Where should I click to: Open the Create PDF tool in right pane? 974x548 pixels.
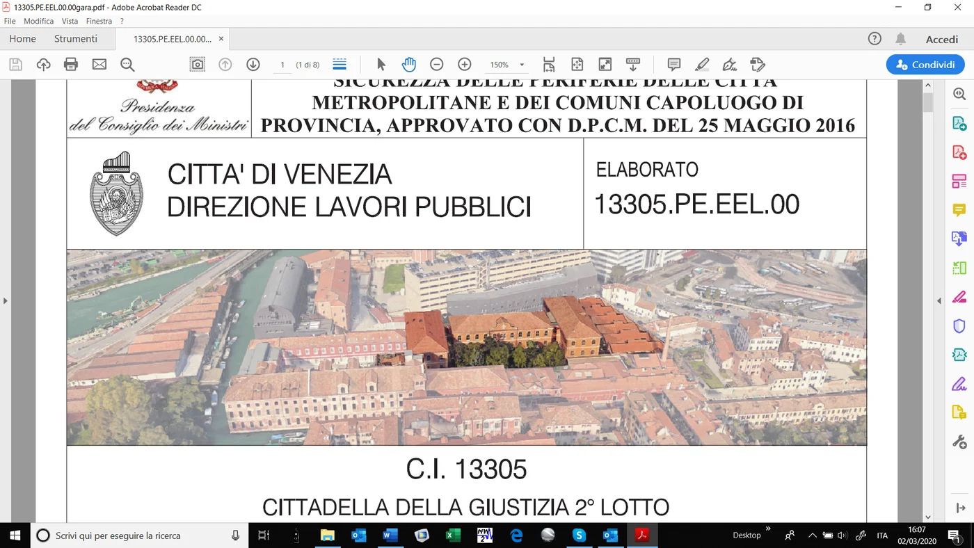coord(959,152)
